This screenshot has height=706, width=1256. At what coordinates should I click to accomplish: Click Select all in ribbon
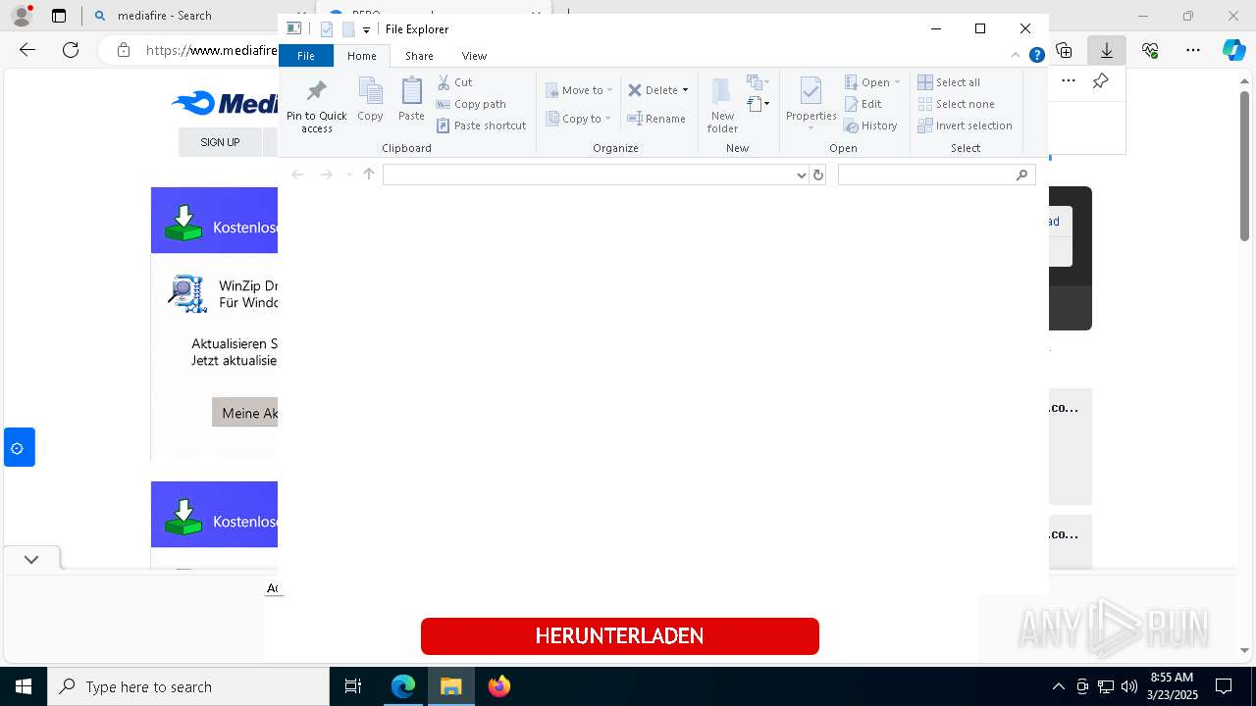pyautogui.click(x=949, y=82)
